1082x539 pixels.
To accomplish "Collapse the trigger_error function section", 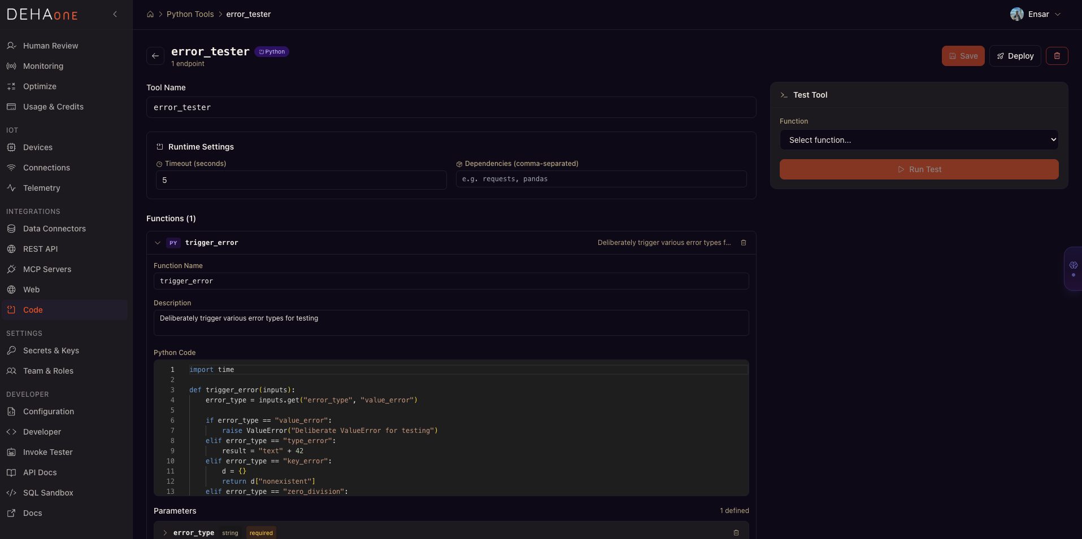I will [x=158, y=243].
